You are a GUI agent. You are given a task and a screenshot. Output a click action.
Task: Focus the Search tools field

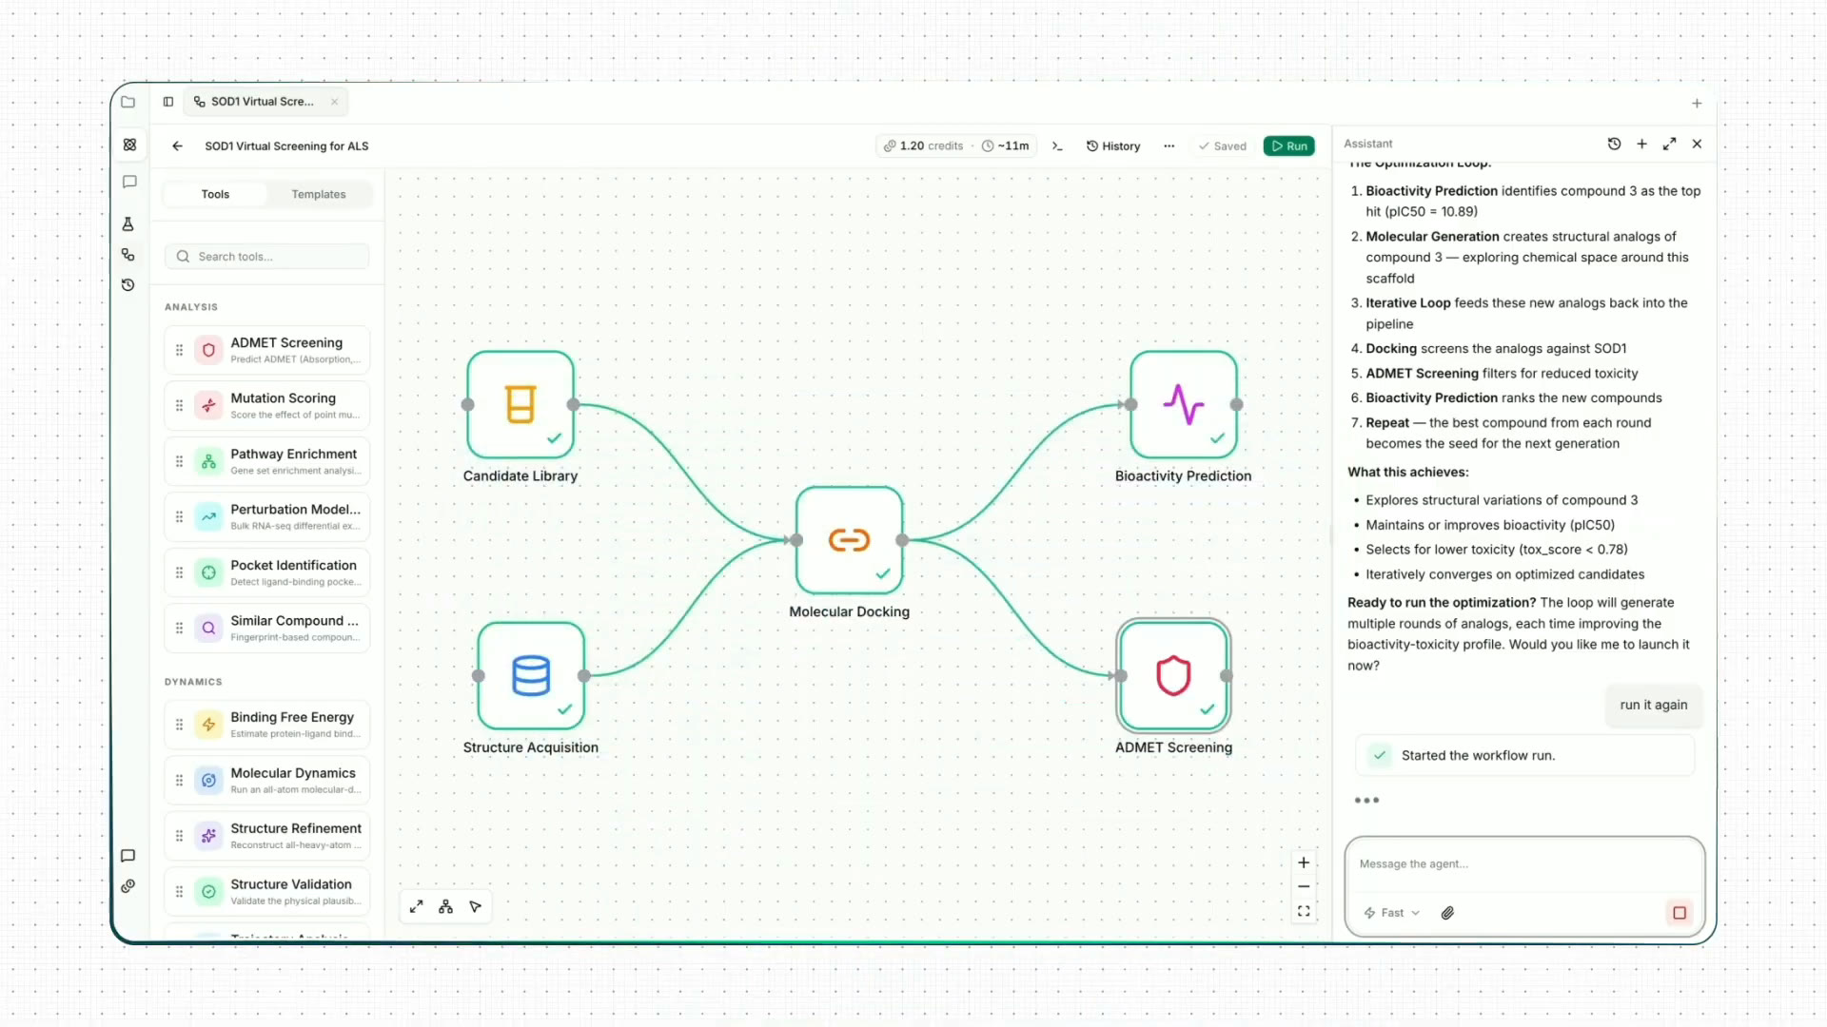coord(267,257)
